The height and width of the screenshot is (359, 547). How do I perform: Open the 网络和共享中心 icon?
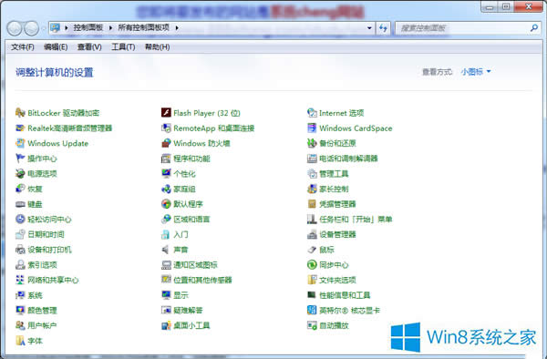(20, 280)
